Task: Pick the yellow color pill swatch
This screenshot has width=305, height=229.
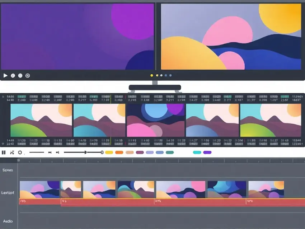Action: tap(109, 153)
